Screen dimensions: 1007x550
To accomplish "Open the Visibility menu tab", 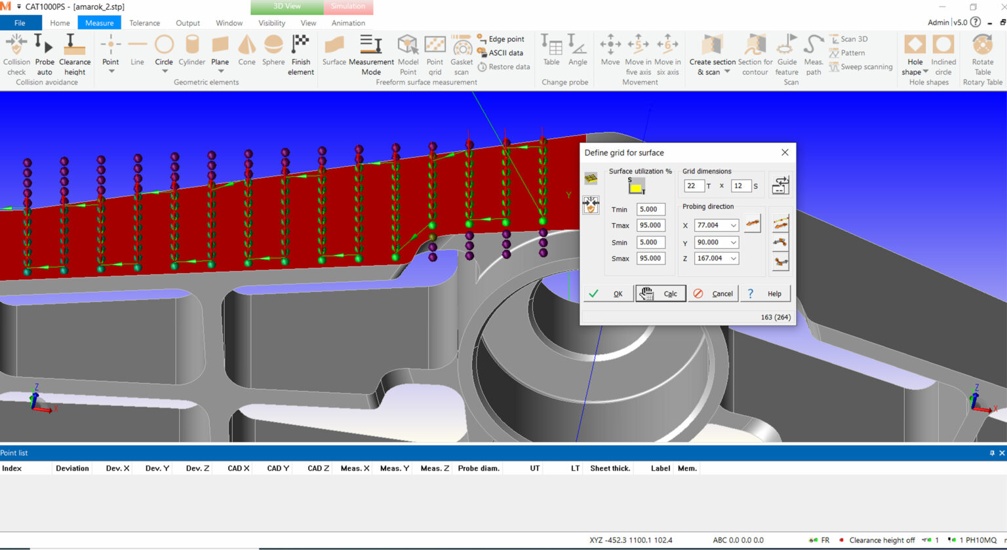I will pyautogui.click(x=271, y=23).
